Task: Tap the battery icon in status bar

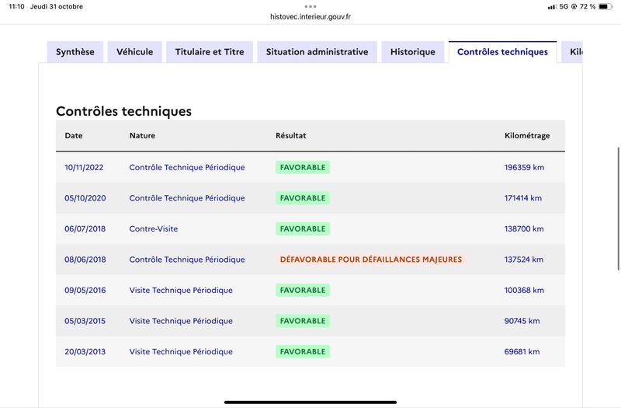Action: (x=605, y=7)
